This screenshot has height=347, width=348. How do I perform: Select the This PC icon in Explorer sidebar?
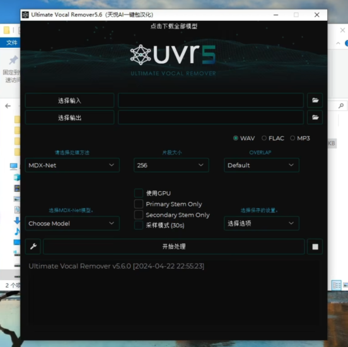14,166
